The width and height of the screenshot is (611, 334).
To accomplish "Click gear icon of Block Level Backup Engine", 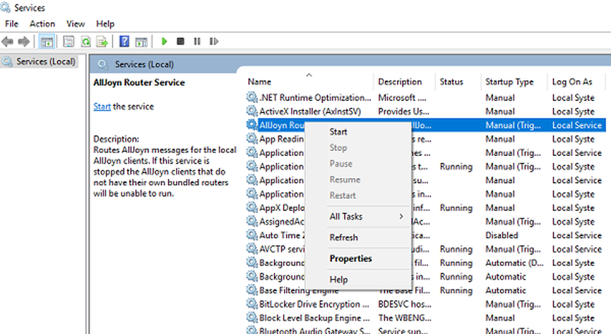I will pyautogui.click(x=252, y=317).
